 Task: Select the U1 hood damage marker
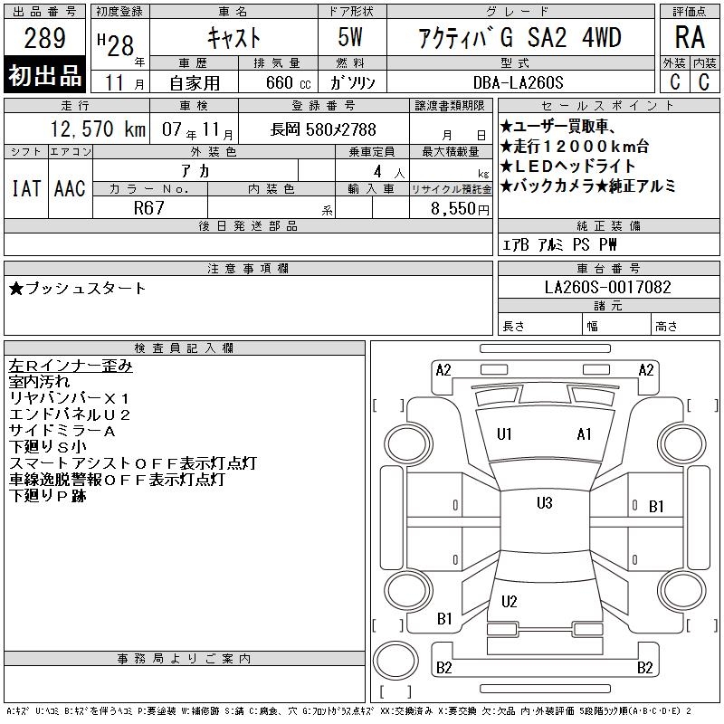[504, 434]
